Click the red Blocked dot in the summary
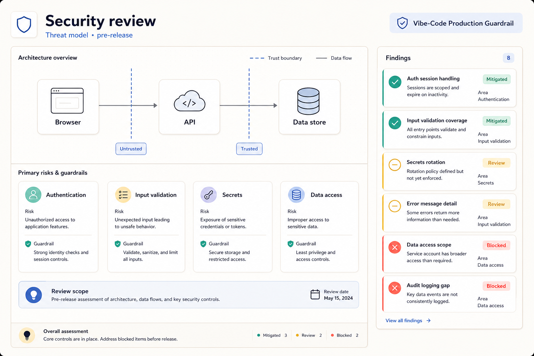Viewport: 534px width, 356px height. (x=332, y=335)
